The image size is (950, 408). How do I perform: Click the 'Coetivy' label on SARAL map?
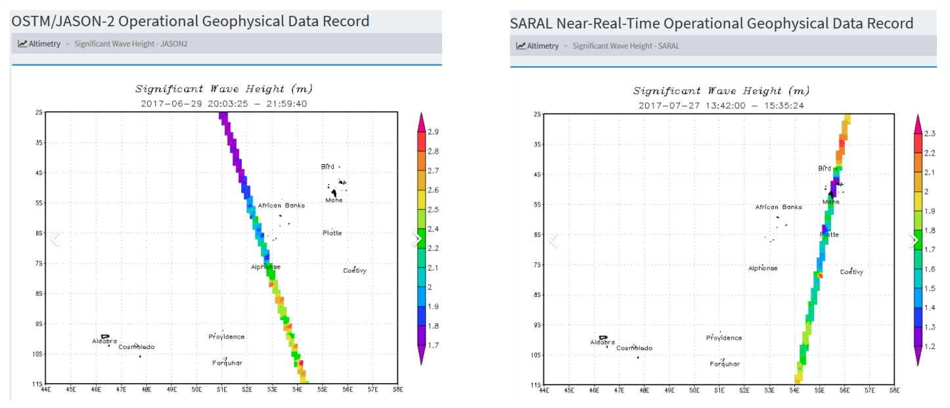click(852, 272)
